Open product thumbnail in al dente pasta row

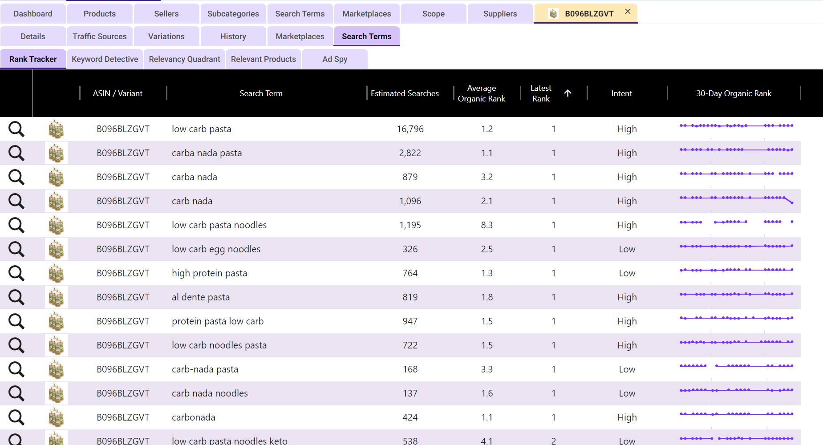(x=56, y=297)
